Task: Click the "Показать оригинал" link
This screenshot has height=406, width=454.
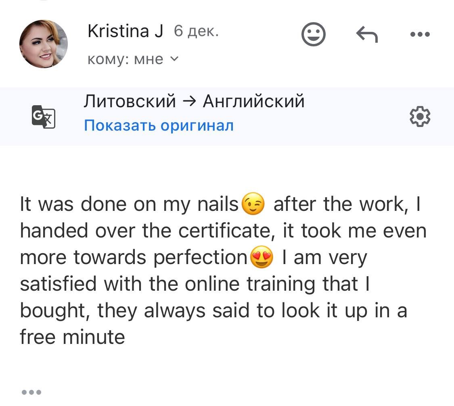Action: coord(159,126)
